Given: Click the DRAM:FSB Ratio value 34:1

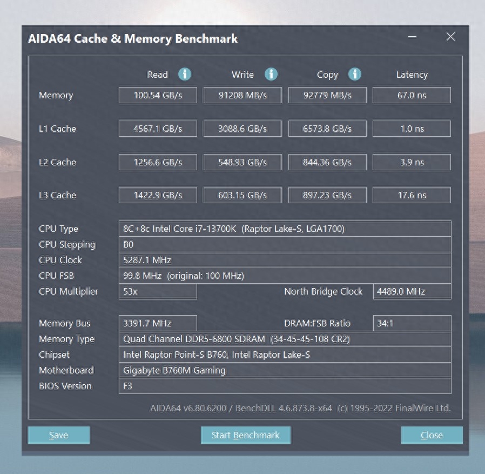Looking at the screenshot, I should click(x=412, y=323).
